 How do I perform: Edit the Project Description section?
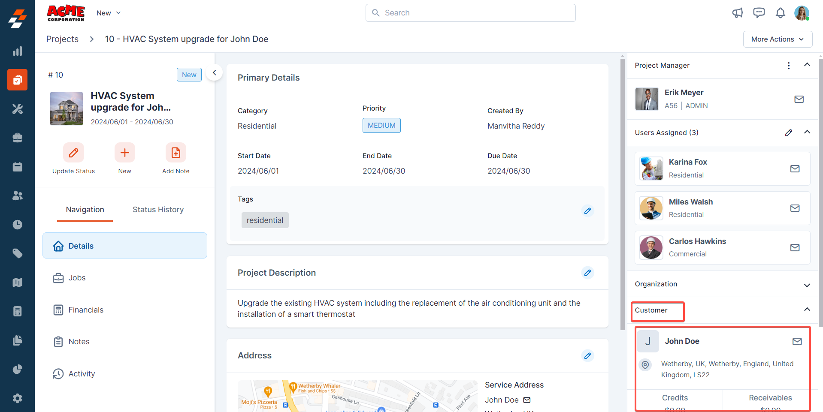click(587, 273)
